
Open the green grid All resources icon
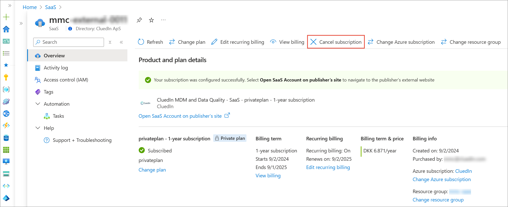click(6, 150)
